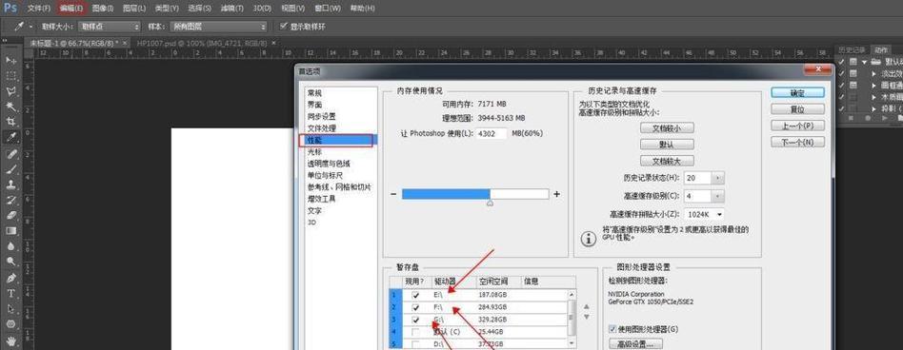This screenshot has height=350, width=903.
Task: Open 历史记录状态(H) dropdown arrow
Action: click(x=717, y=178)
